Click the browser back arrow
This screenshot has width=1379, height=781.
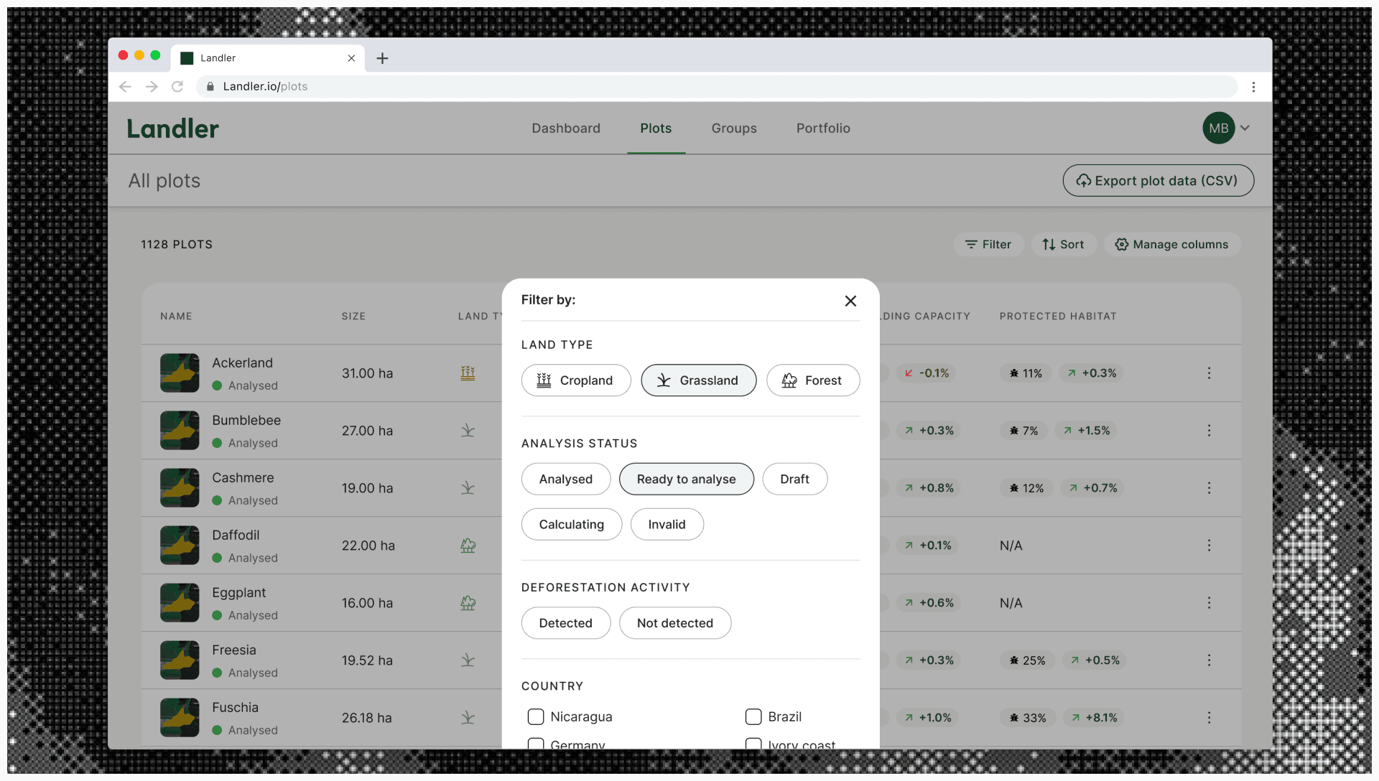(125, 86)
